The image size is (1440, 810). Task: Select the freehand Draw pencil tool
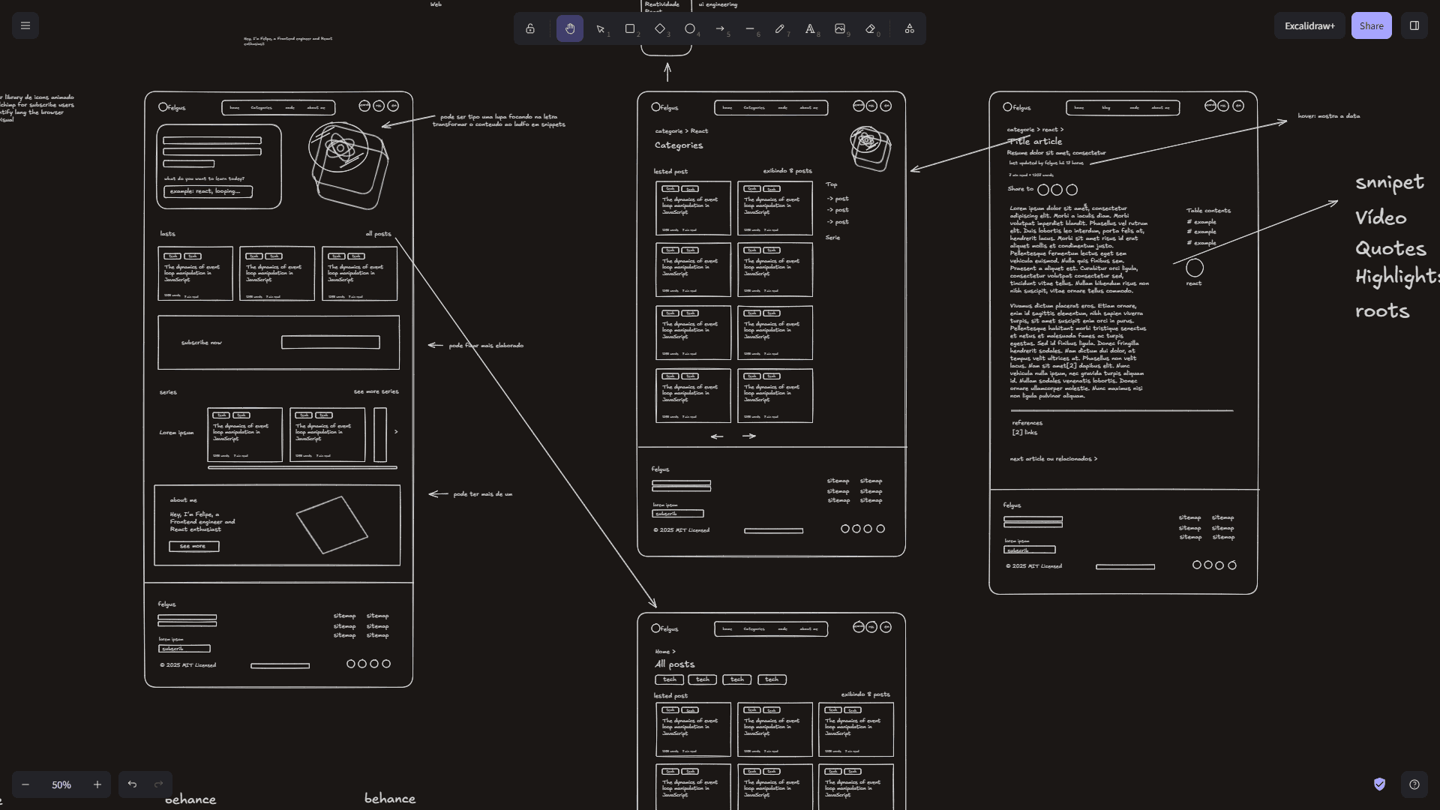(780, 28)
